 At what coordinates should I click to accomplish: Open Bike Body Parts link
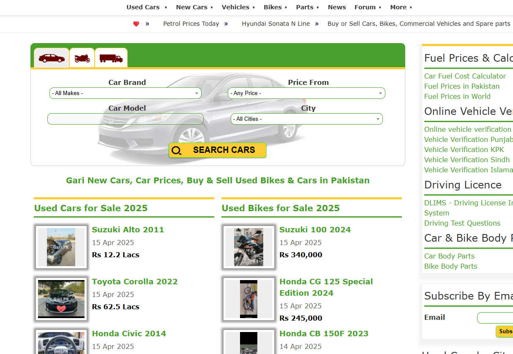tap(451, 266)
